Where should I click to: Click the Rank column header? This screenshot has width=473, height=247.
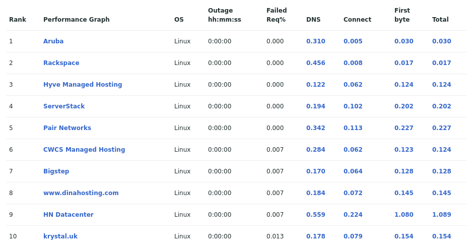(x=18, y=20)
